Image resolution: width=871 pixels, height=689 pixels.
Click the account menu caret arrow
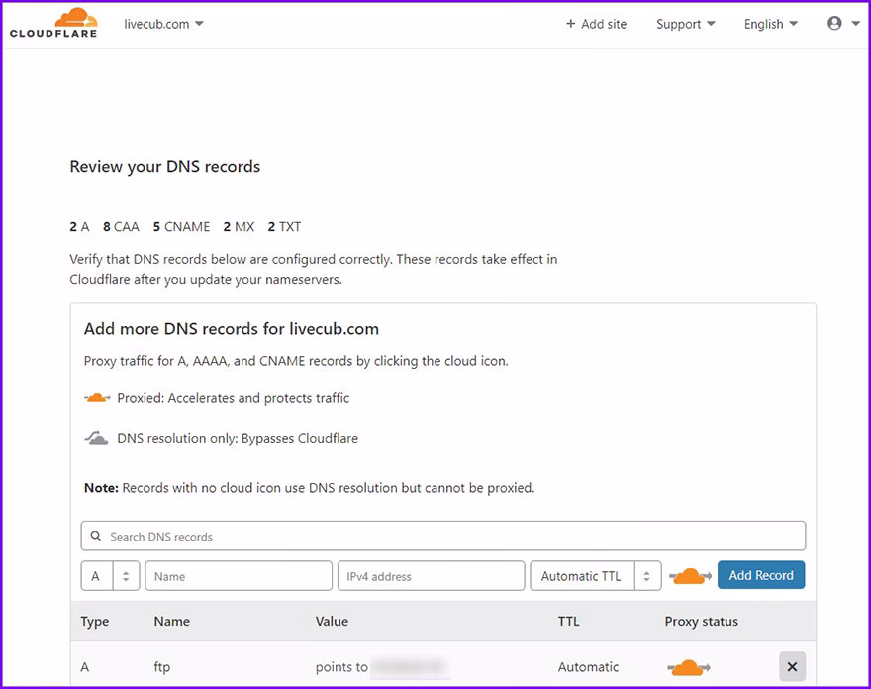pyautogui.click(x=855, y=24)
